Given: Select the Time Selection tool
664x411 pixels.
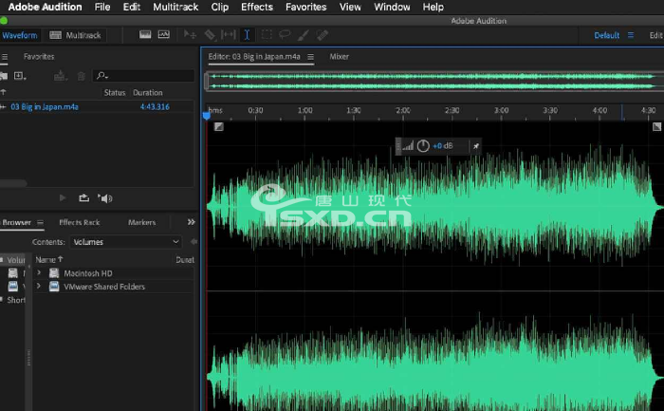Looking at the screenshot, I should [x=247, y=35].
